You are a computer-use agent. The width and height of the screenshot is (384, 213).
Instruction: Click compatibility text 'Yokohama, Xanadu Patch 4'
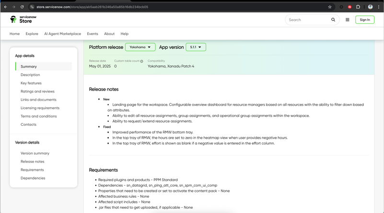(x=171, y=66)
